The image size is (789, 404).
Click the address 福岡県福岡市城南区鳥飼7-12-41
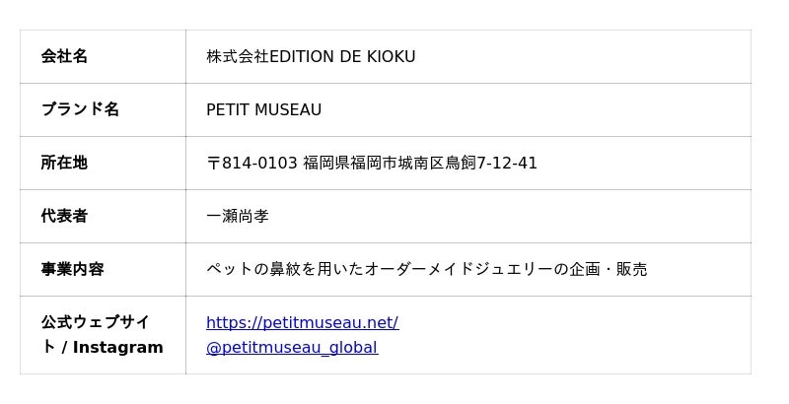pyautogui.click(x=420, y=163)
